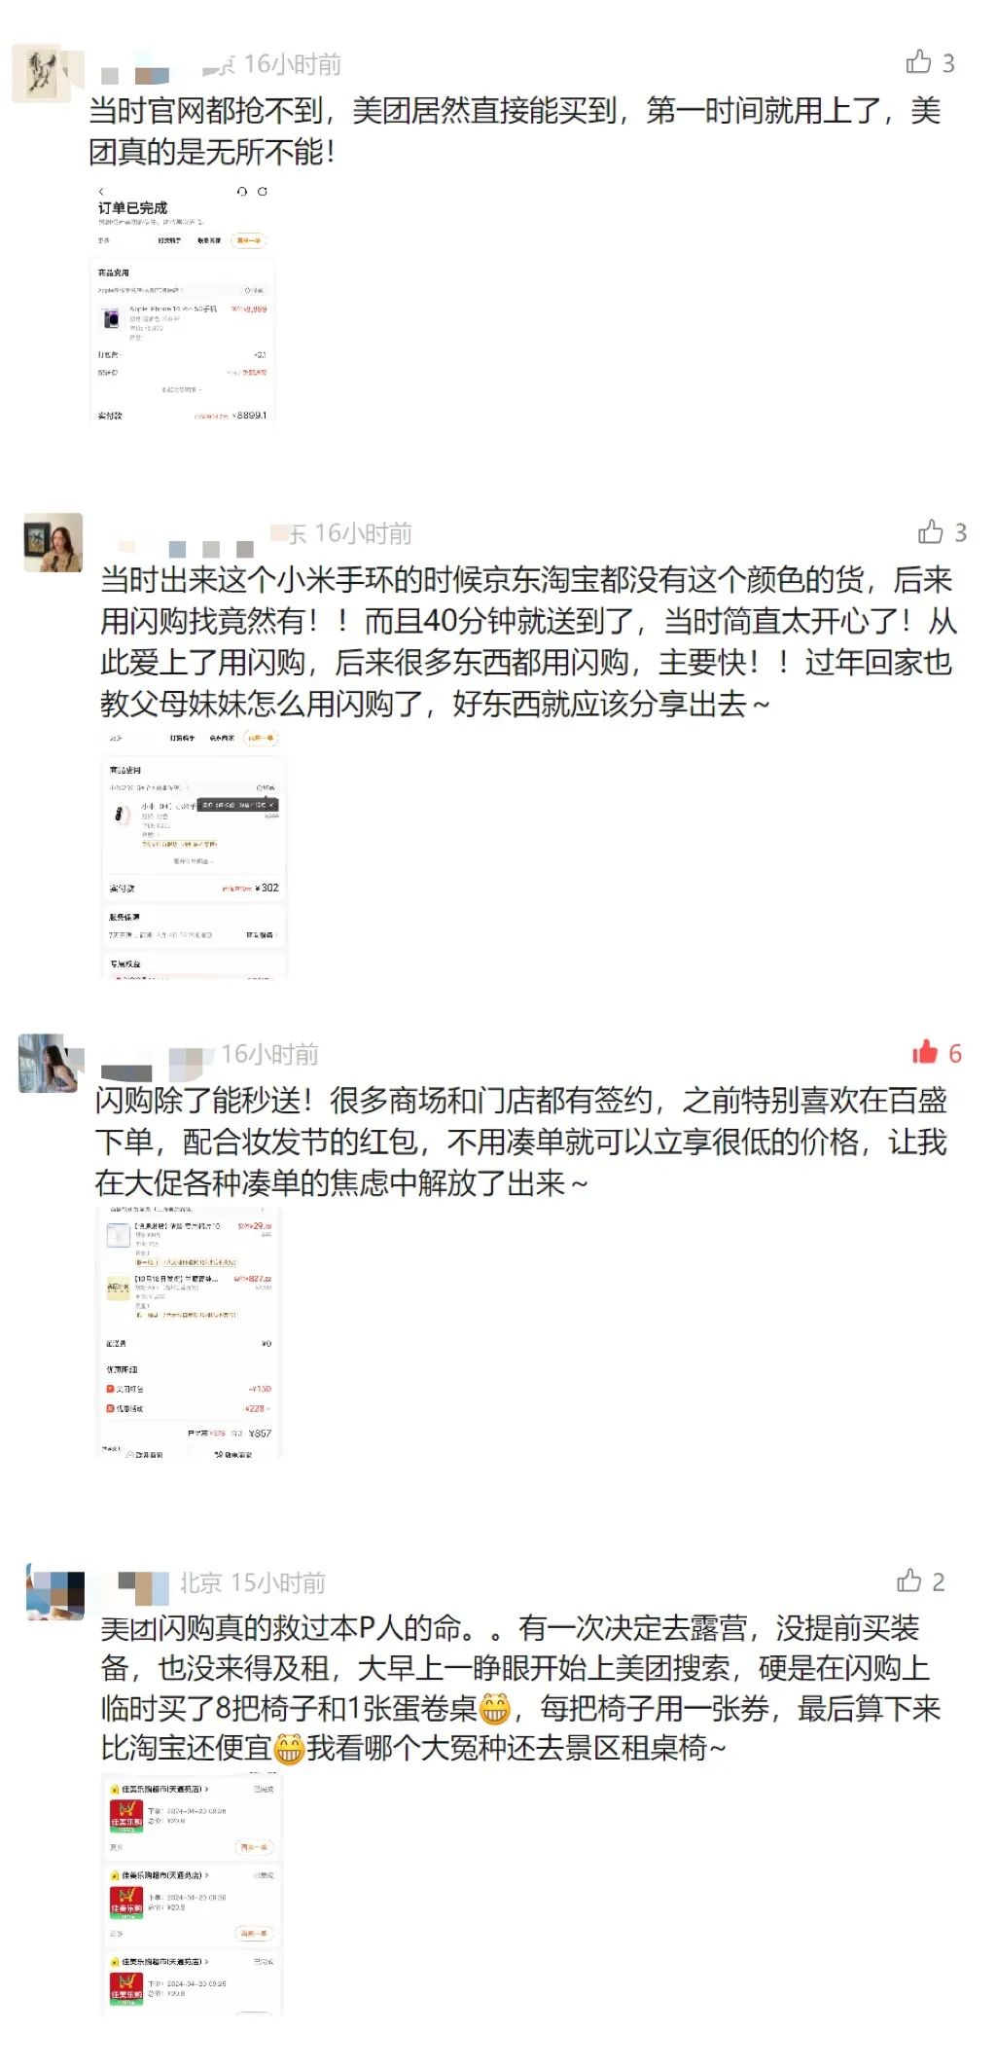
Task: Open avatar of the Xiaomi band commenter
Action: (53, 542)
